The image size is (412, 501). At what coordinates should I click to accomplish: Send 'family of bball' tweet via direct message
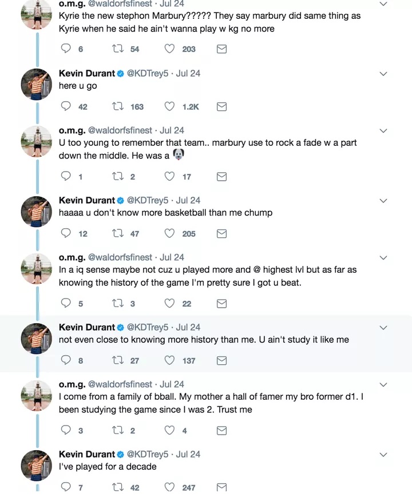pyautogui.click(x=221, y=430)
